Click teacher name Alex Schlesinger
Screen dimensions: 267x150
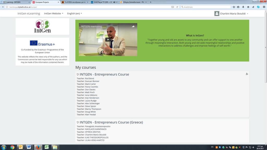click(92, 103)
